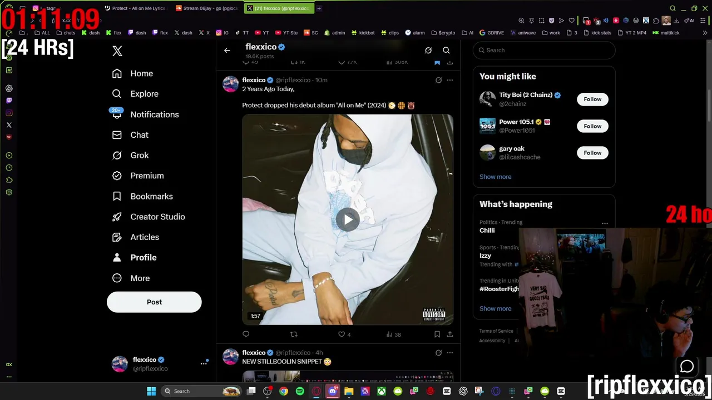
Task: Follow Power 105.1
Action: (x=592, y=126)
